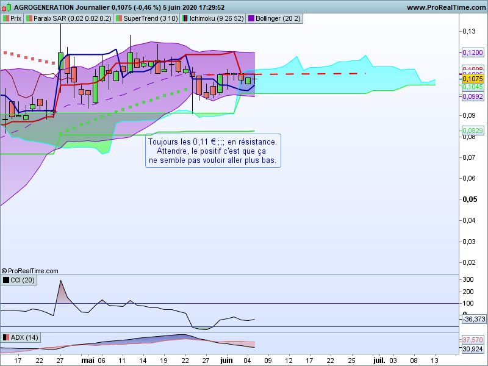
Task: Select the 'juil.' month label on date axis
Action: (379, 361)
